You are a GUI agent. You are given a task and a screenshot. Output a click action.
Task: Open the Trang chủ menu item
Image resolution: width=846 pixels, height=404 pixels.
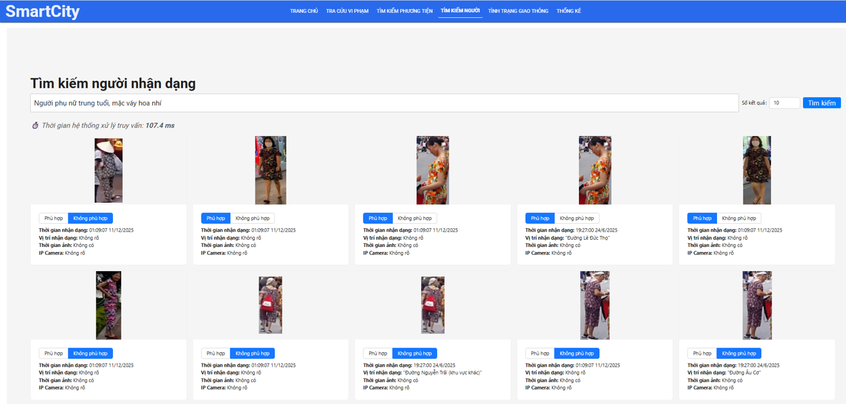(304, 11)
